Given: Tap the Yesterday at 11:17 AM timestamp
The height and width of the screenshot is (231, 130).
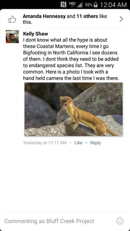Looking at the screenshot, I should point(45,143).
